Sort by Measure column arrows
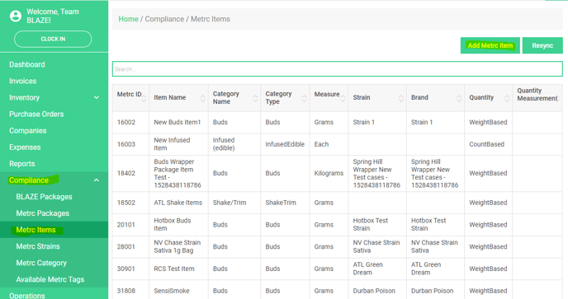568x299 pixels. (343, 98)
